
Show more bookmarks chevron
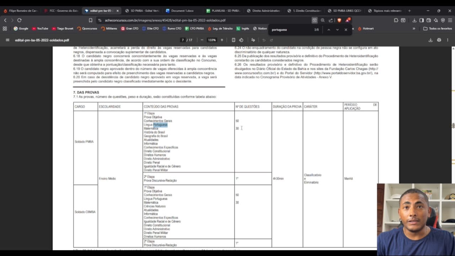414,28
